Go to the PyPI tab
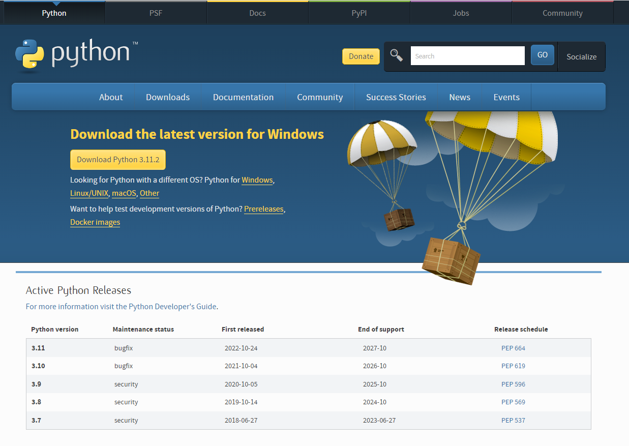Screen dimensions: 629x446 click(359, 13)
